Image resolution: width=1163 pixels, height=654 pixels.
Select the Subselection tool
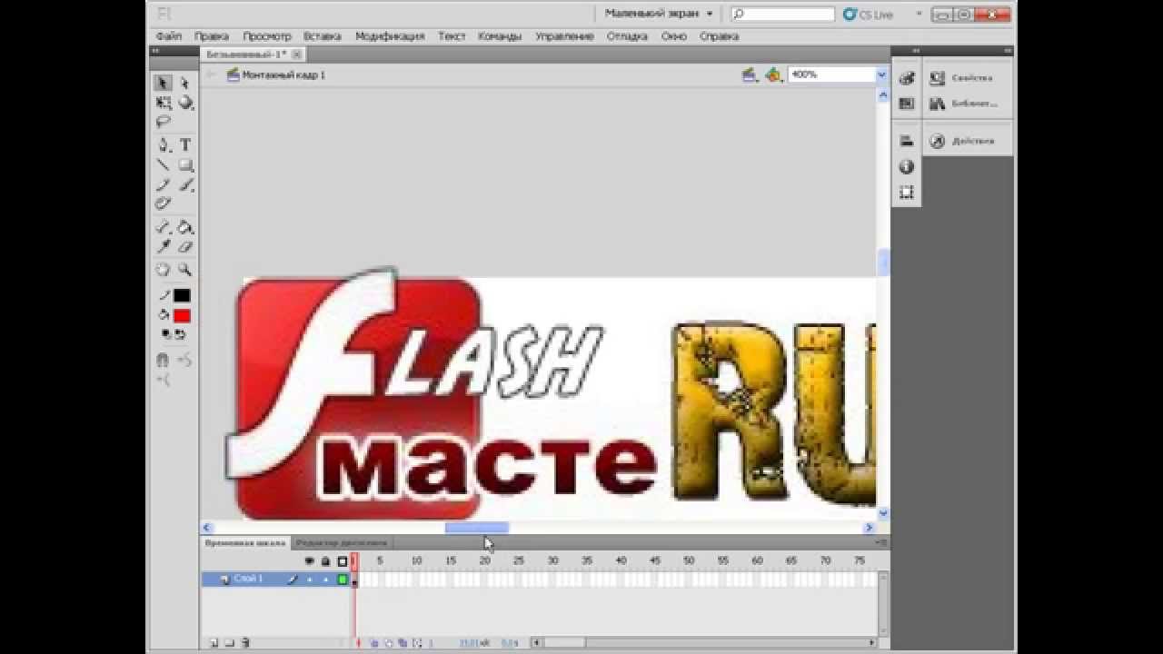184,83
